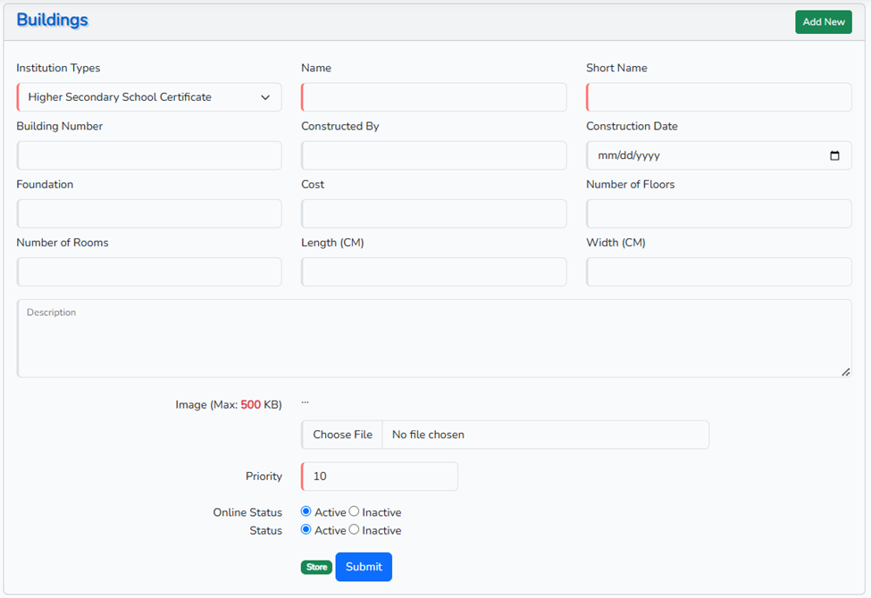Set Status to Inactive
Screen dimensions: 871x598
(x=355, y=530)
